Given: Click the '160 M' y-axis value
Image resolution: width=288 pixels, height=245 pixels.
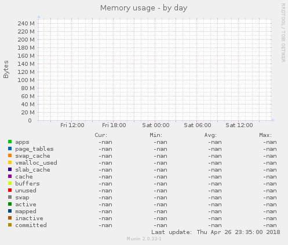Looking at the screenshot, I should (x=26, y=56).
